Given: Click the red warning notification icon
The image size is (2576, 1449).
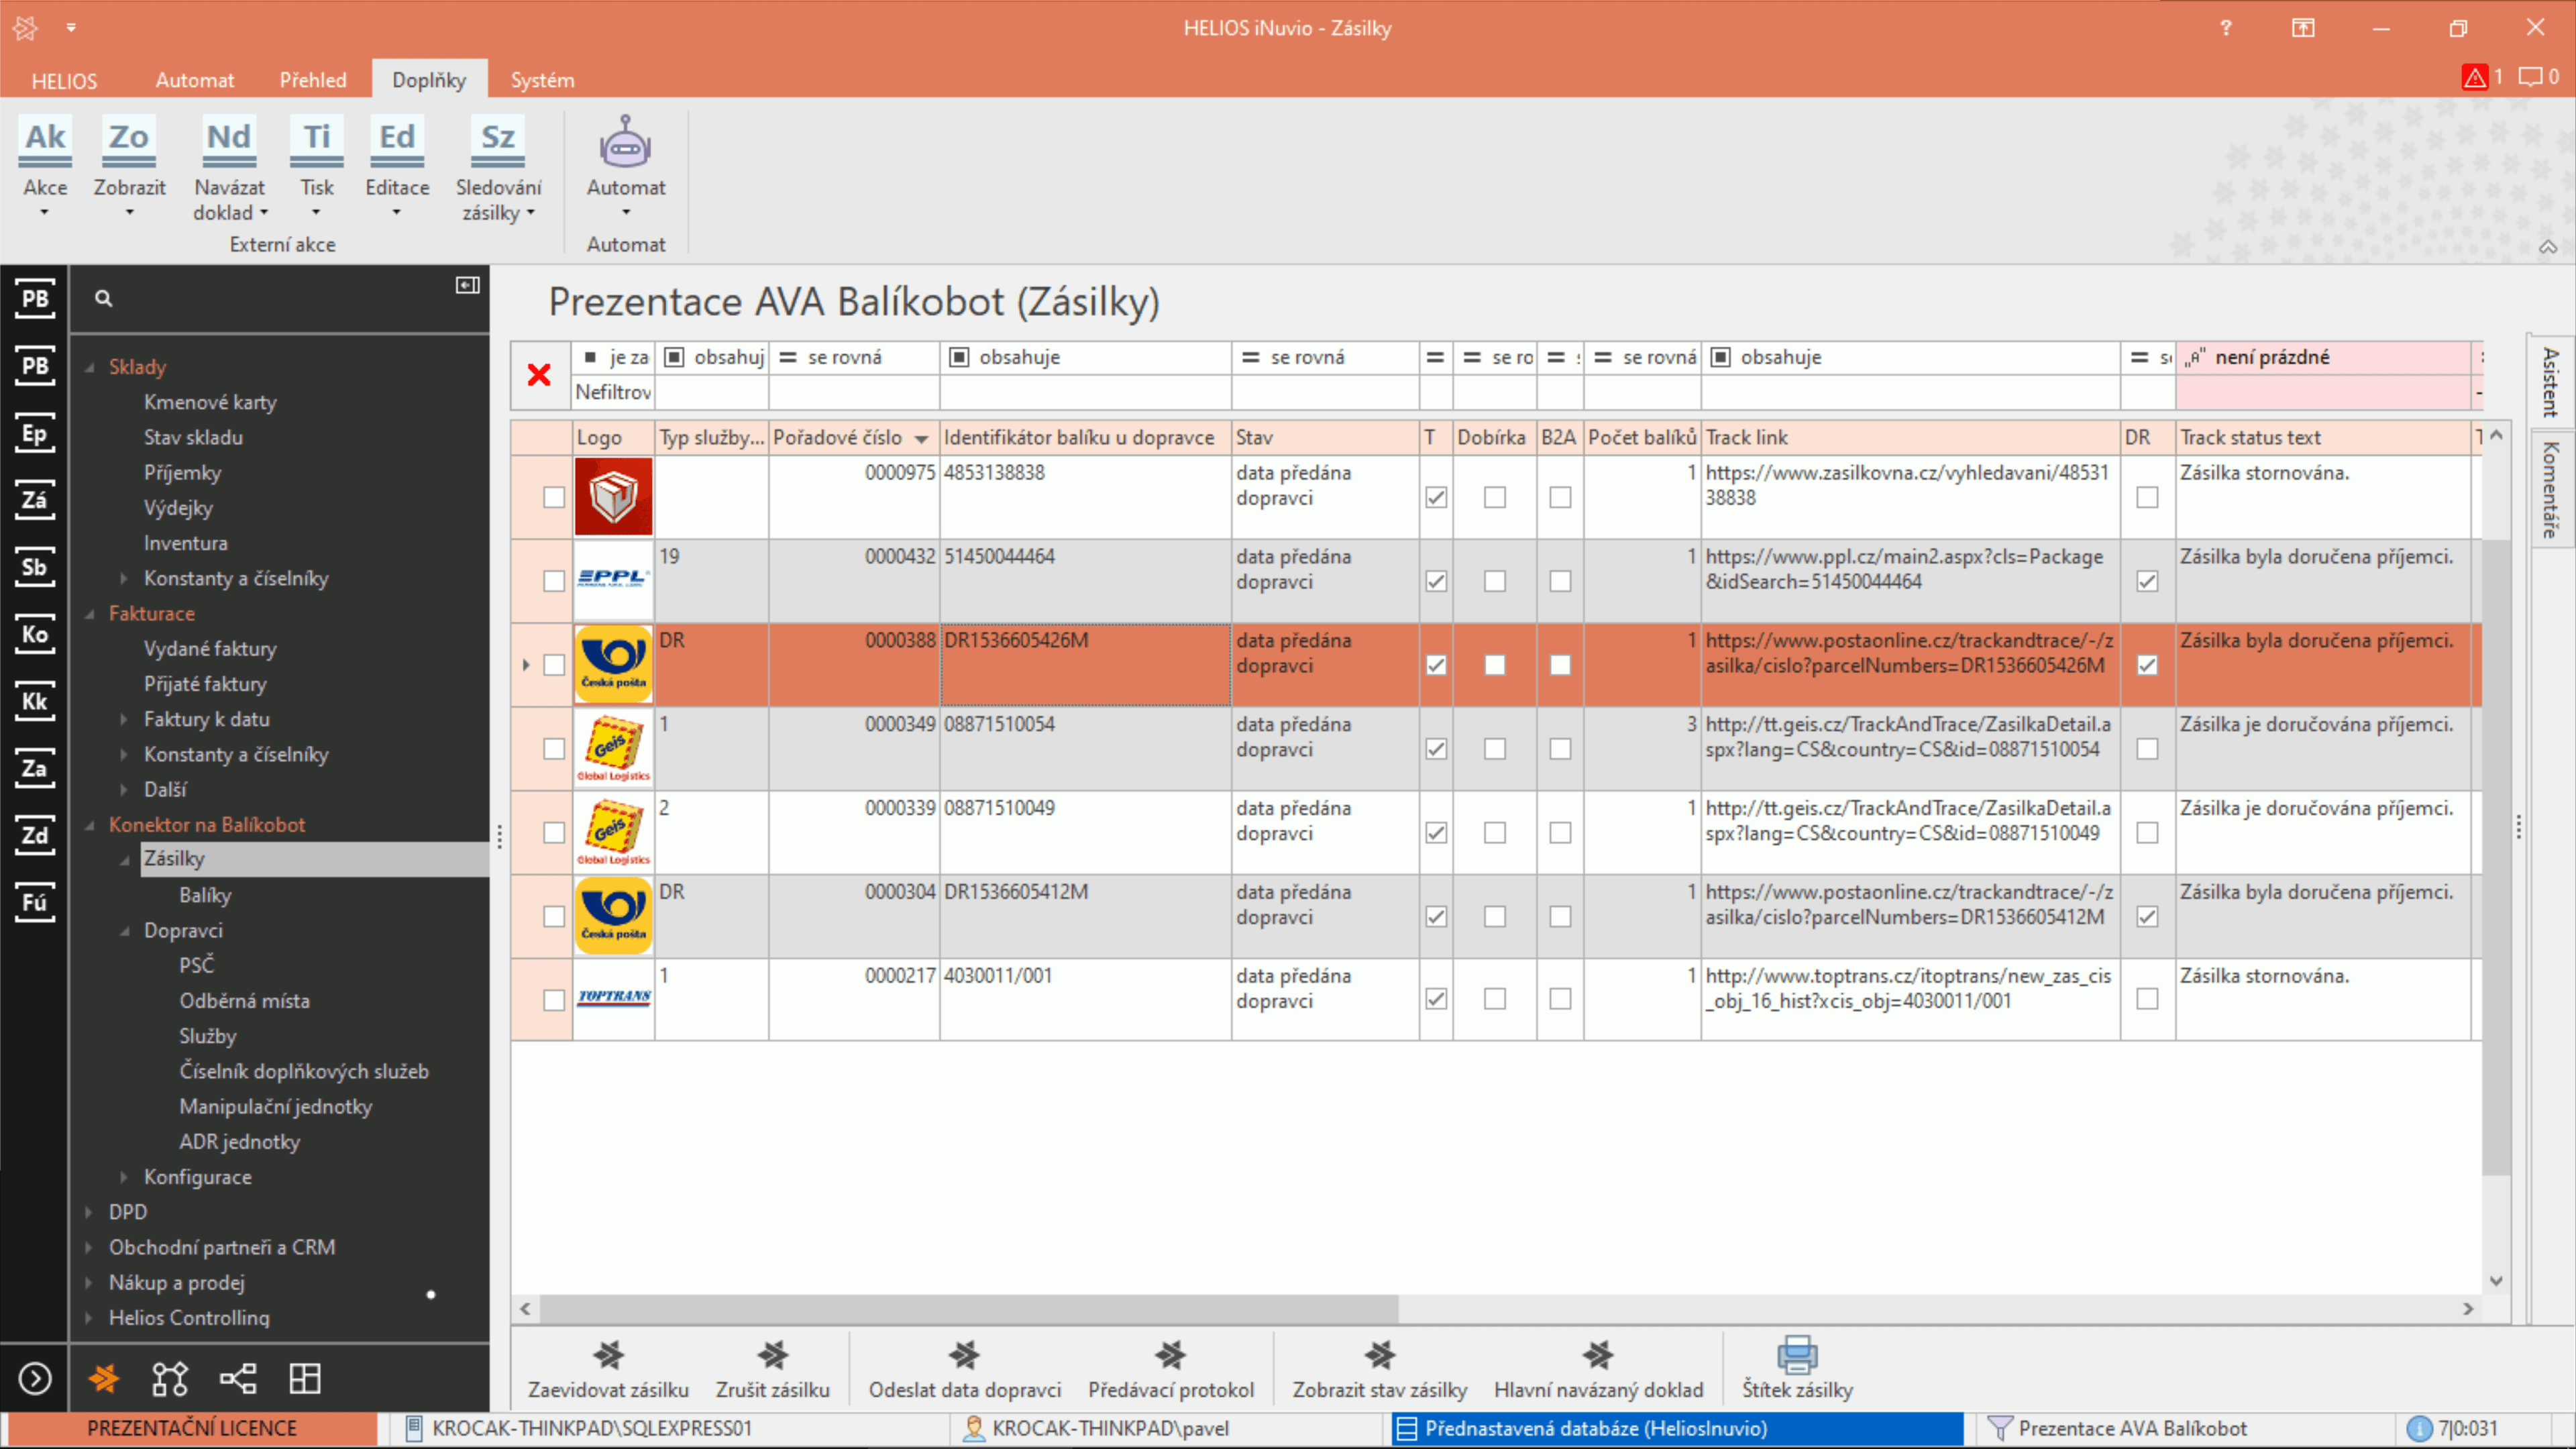Looking at the screenshot, I should [x=2475, y=77].
